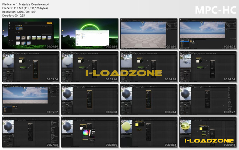
Task: Click the 'Resolution: 1280x720 (16:9)' line
Action: pos(19,12)
